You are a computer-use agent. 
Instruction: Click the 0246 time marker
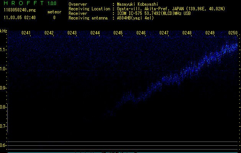click(x=141, y=33)
